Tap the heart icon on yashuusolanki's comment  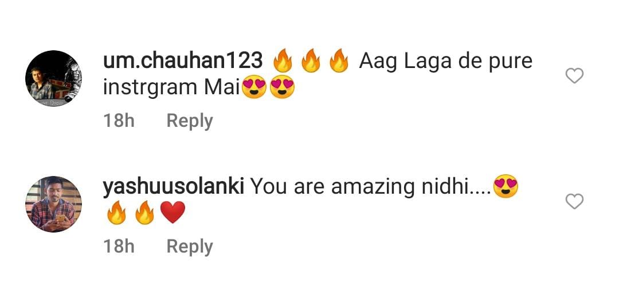(x=574, y=202)
